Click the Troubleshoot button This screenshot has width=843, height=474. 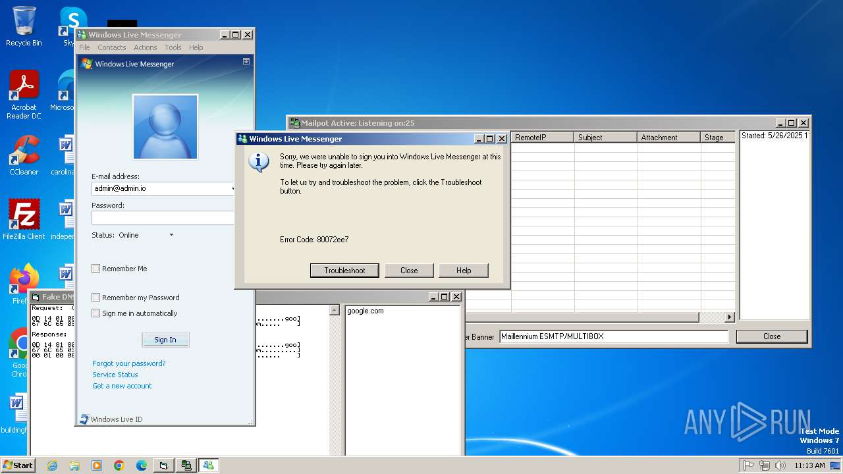[x=344, y=271]
